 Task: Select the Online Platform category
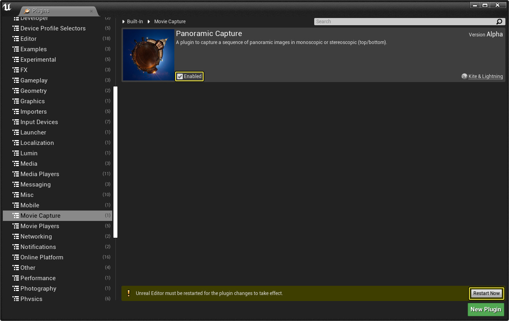[x=42, y=257]
